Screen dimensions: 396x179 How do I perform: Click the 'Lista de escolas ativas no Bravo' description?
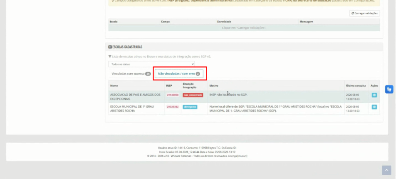click(x=160, y=56)
